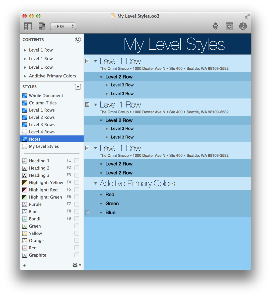Click Highlight: Green color swatch
271x297 pixels.
point(24,197)
